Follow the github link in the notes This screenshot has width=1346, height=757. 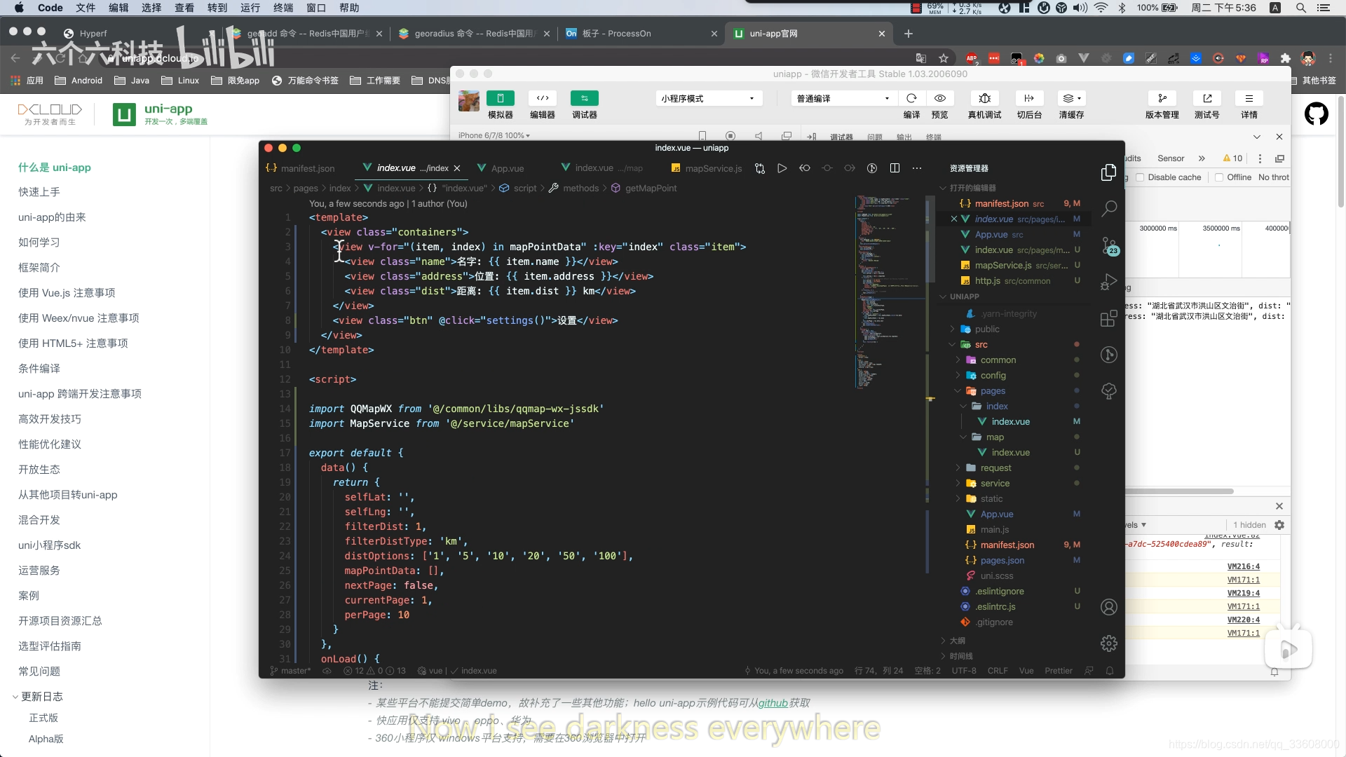coord(773,703)
